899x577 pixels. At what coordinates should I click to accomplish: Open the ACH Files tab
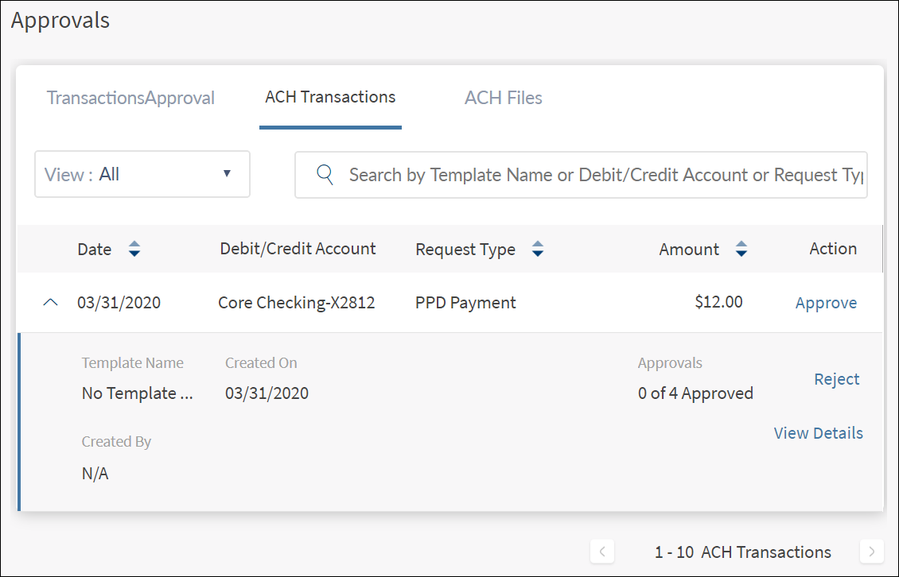click(504, 98)
